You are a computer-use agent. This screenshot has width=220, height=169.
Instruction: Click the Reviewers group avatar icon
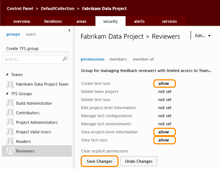click(10, 151)
